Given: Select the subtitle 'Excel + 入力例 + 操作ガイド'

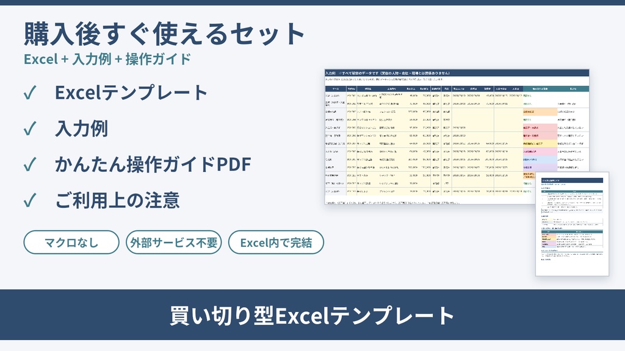Looking at the screenshot, I should tap(107, 59).
